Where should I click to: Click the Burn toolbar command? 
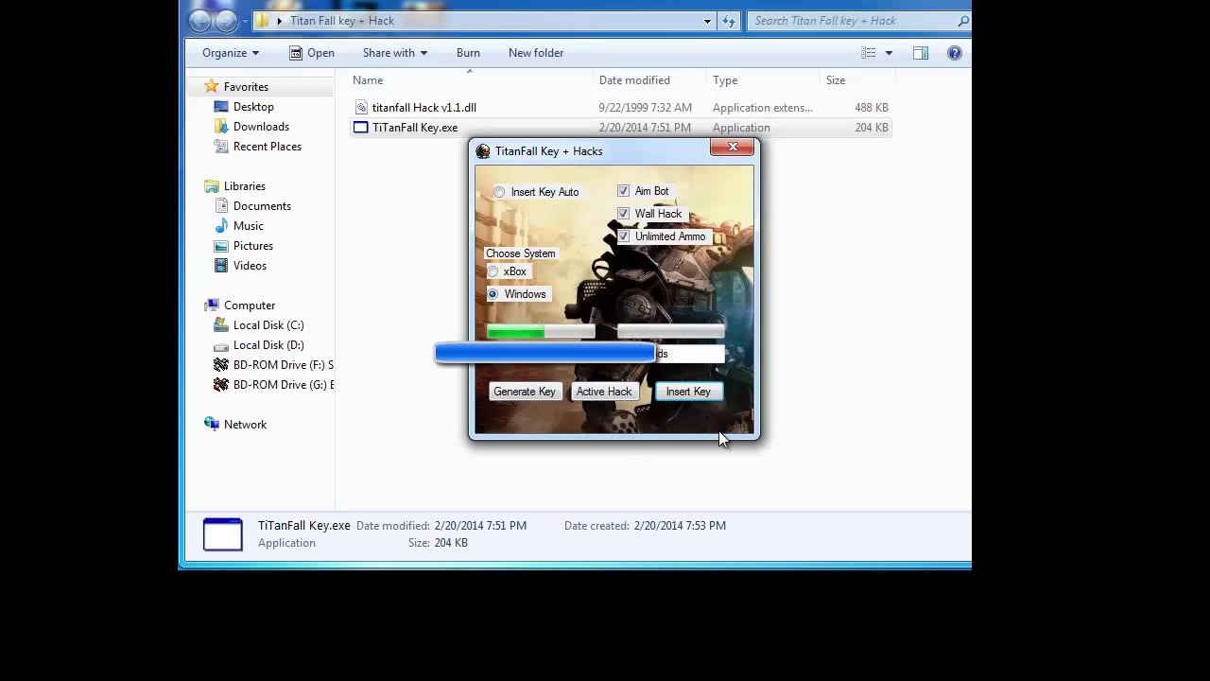[x=468, y=53]
